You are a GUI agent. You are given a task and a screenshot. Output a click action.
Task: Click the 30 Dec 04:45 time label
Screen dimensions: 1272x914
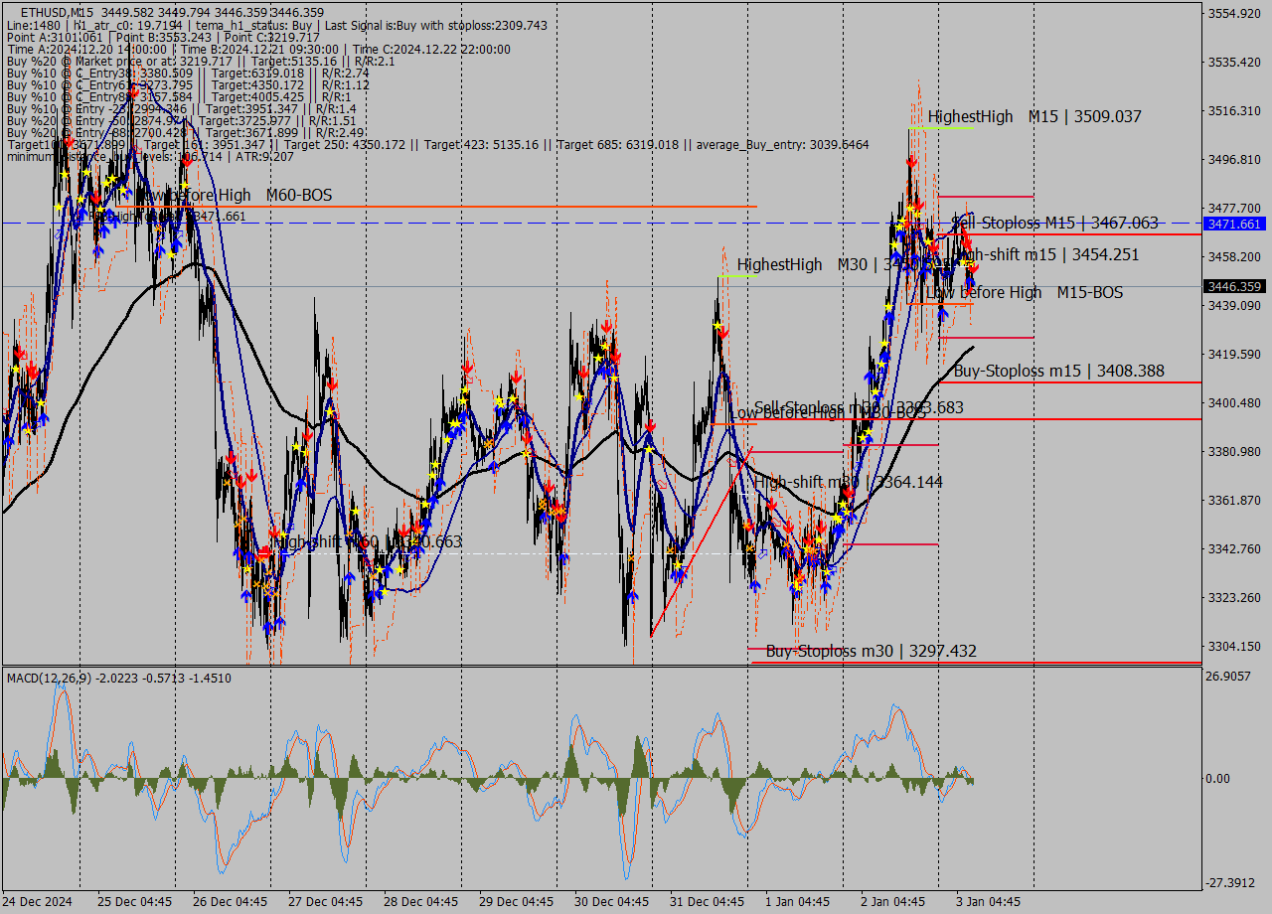(x=611, y=902)
